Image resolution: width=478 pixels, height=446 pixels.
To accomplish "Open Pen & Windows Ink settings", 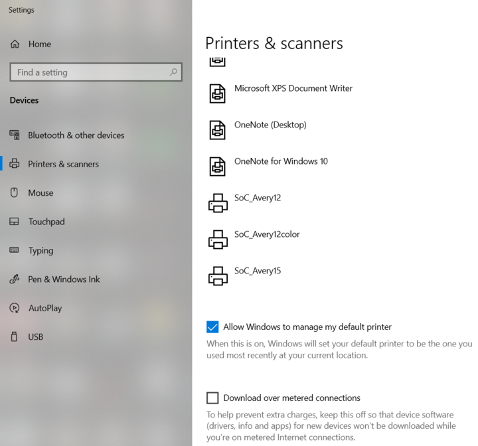I will (64, 279).
